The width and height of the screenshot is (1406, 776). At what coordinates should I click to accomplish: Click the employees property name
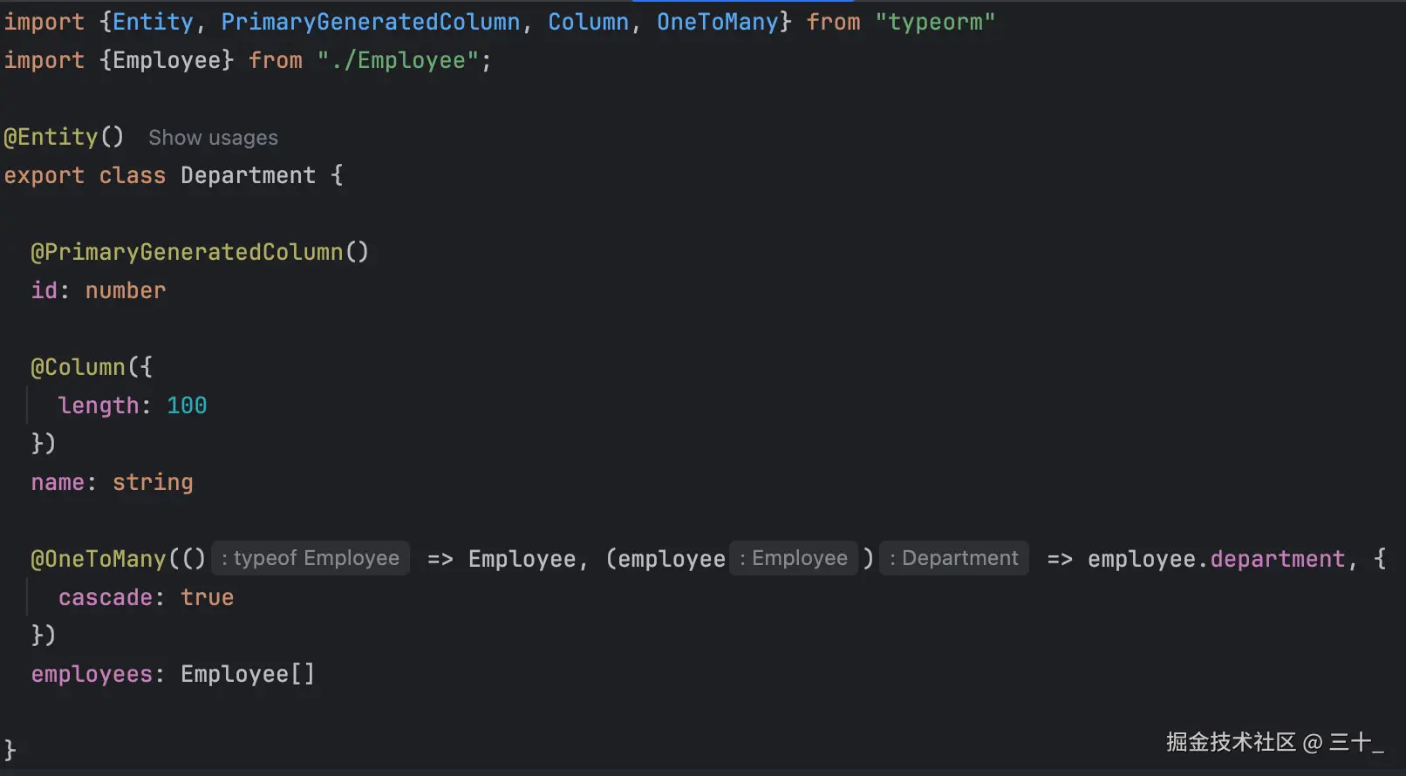coord(92,674)
